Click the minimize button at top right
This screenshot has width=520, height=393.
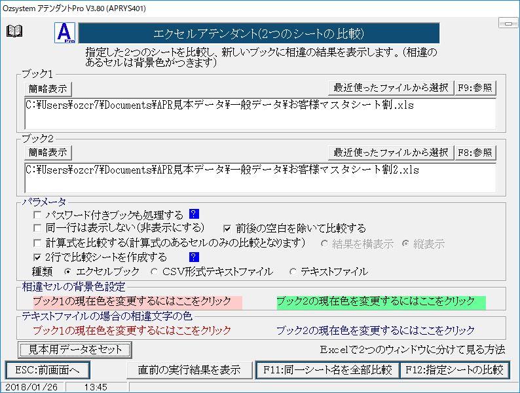(508, 23)
